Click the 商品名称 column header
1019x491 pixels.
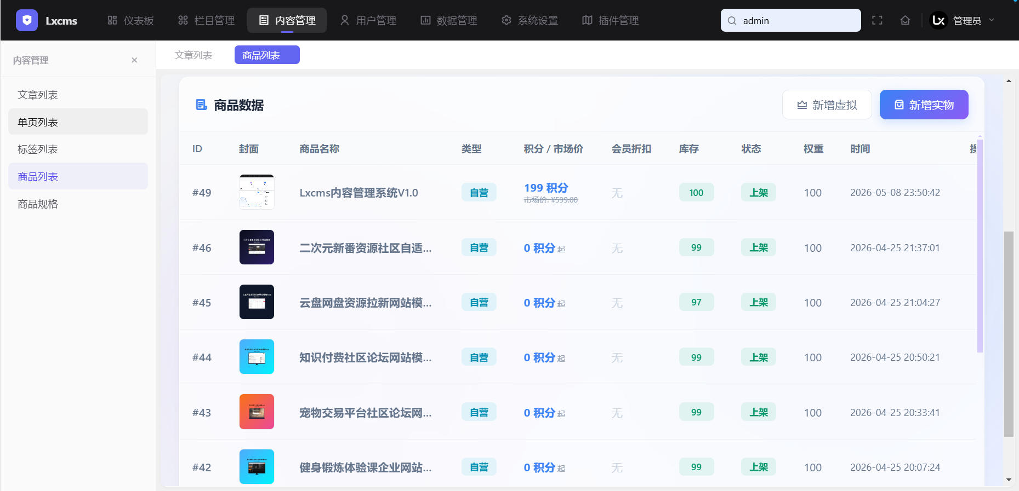[x=319, y=149]
